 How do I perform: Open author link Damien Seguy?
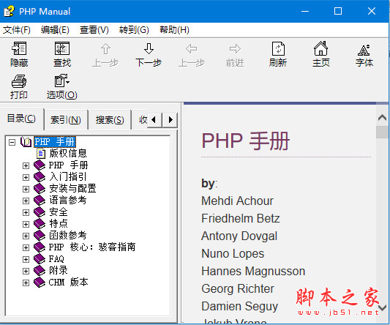[x=240, y=307]
